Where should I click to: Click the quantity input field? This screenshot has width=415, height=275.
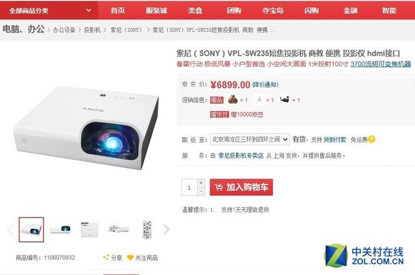pos(189,187)
